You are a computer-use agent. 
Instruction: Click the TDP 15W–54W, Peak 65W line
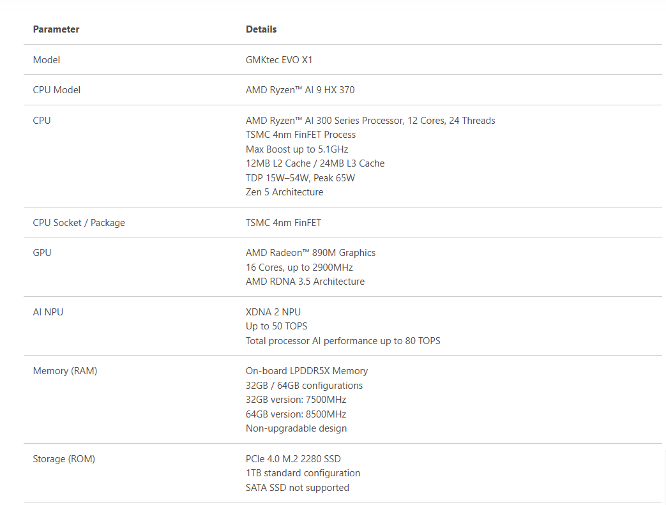click(x=300, y=178)
